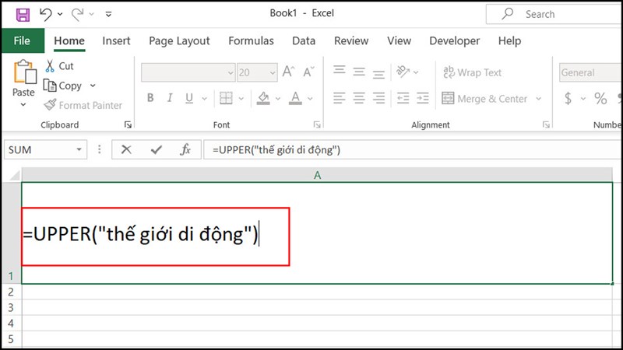Screen dimensions: 623x350
Task: Toggle Wrap Text
Action: [x=472, y=72]
